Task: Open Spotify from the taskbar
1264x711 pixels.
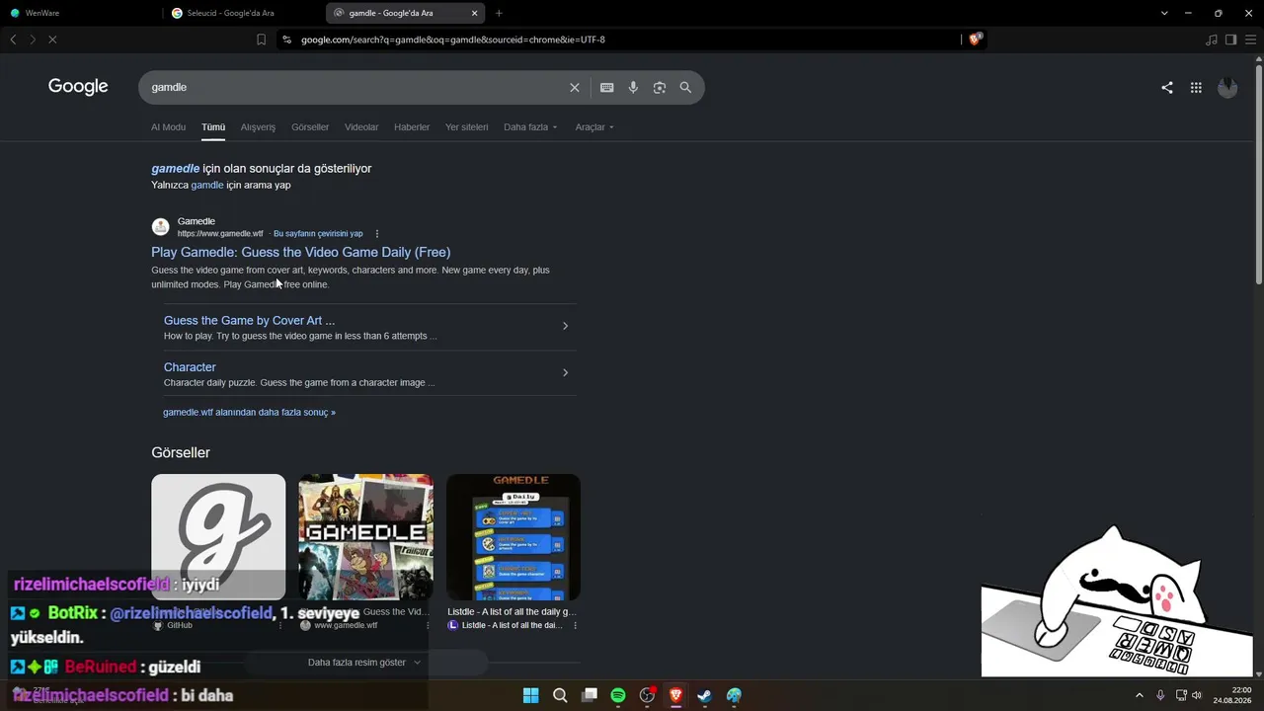Action: [618, 695]
